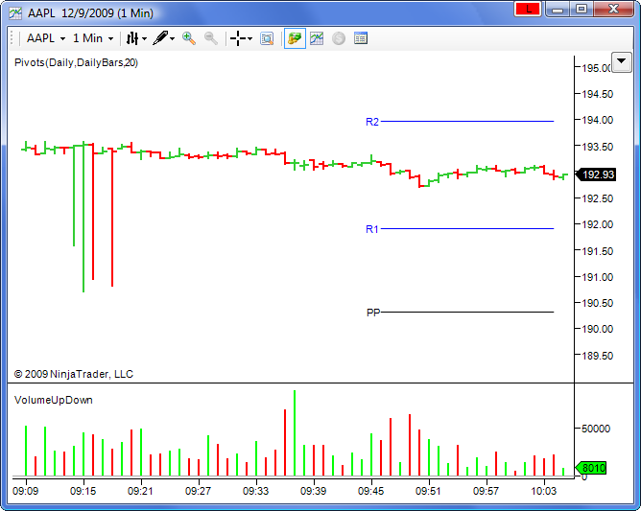The height and width of the screenshot is (511, 641).
Task: Click the zoom in magnifier icon
Action: [189, 38]
